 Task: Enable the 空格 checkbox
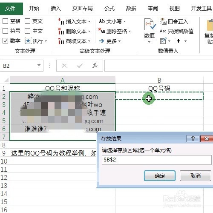coord(6,21)
